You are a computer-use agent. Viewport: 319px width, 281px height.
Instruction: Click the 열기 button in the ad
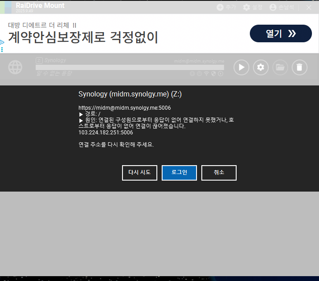pyautogui.click(x=280, y=33)
